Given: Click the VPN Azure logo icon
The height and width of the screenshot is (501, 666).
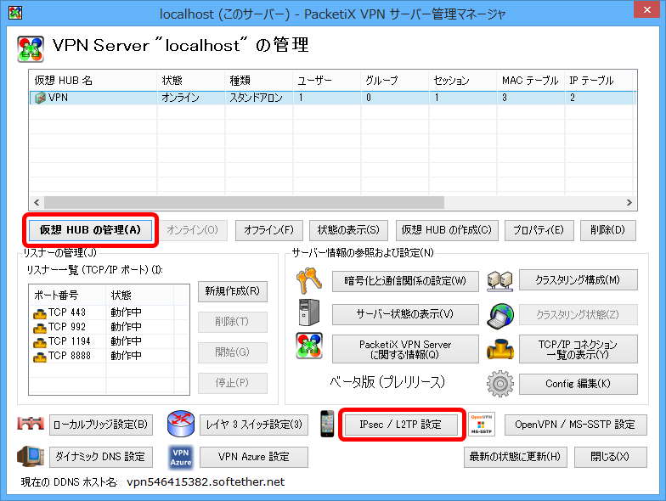Looking at the screenshot, I should (181, 457).
